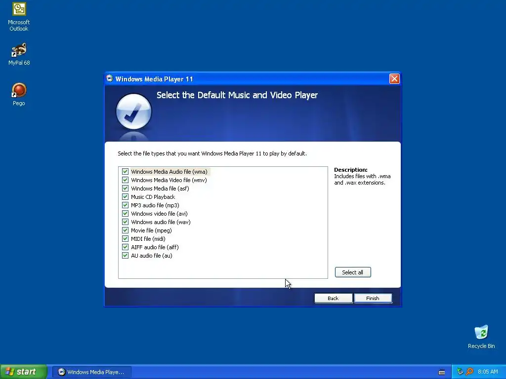Uncheck Windows audio file (wav)
The image size is (506, 379).
point(125,222)
